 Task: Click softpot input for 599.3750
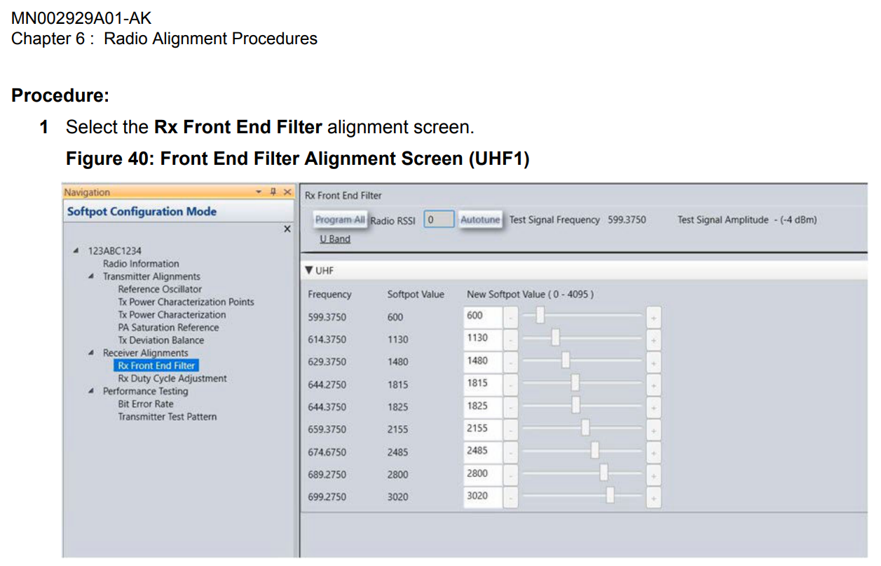pos(483,316)
